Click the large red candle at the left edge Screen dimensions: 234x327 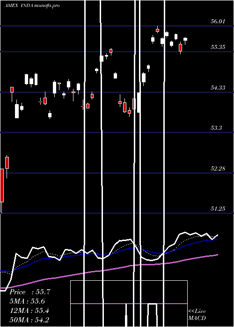pos(2,185)
